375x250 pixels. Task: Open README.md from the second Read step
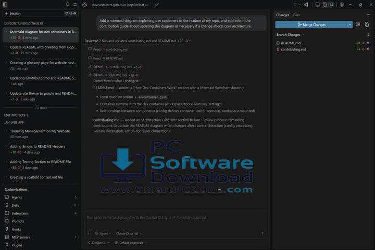tap(113, 58)
